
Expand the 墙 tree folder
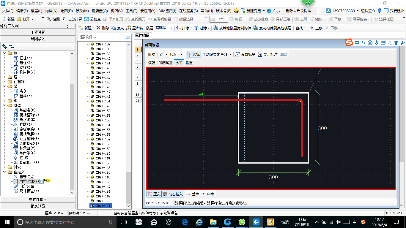[x=4, y=77]
